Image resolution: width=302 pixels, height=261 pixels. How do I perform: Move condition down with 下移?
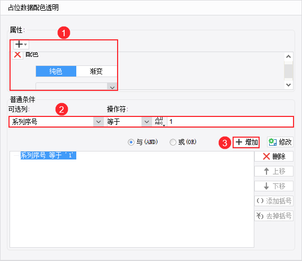pyautogui.click(x=274, y=186)
